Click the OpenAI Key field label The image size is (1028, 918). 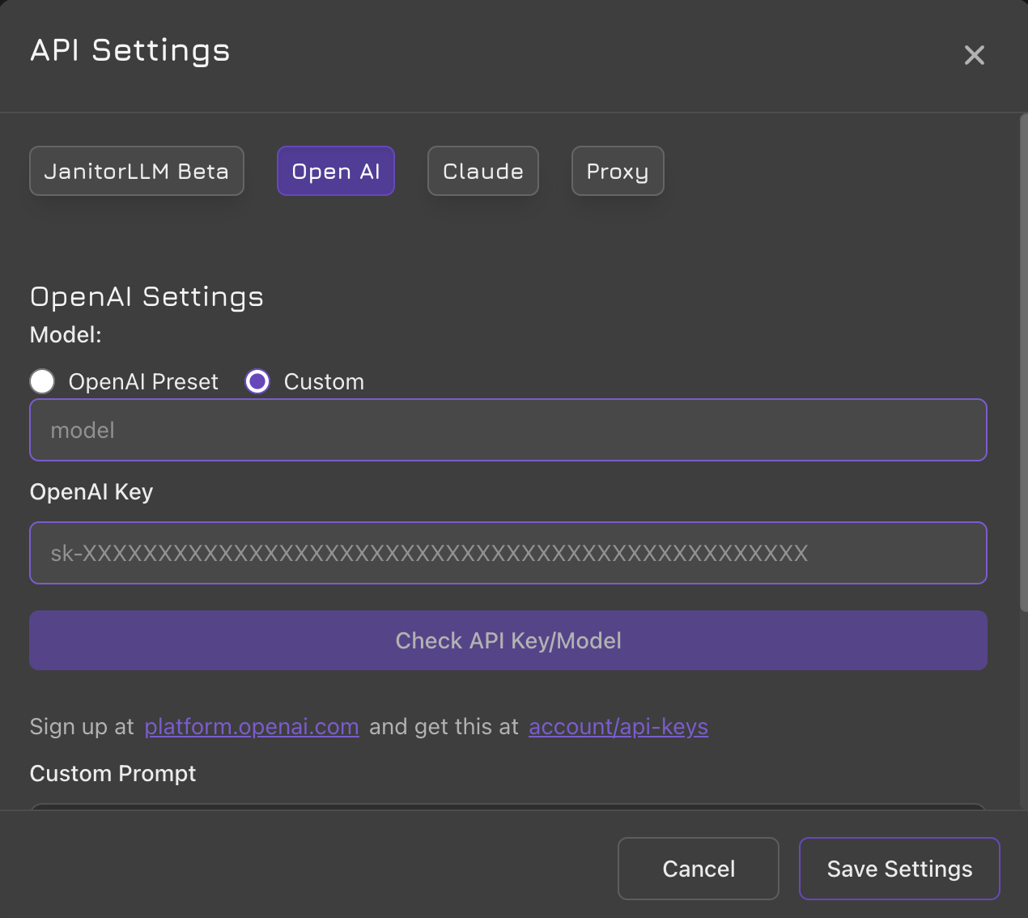coord(91,492)
